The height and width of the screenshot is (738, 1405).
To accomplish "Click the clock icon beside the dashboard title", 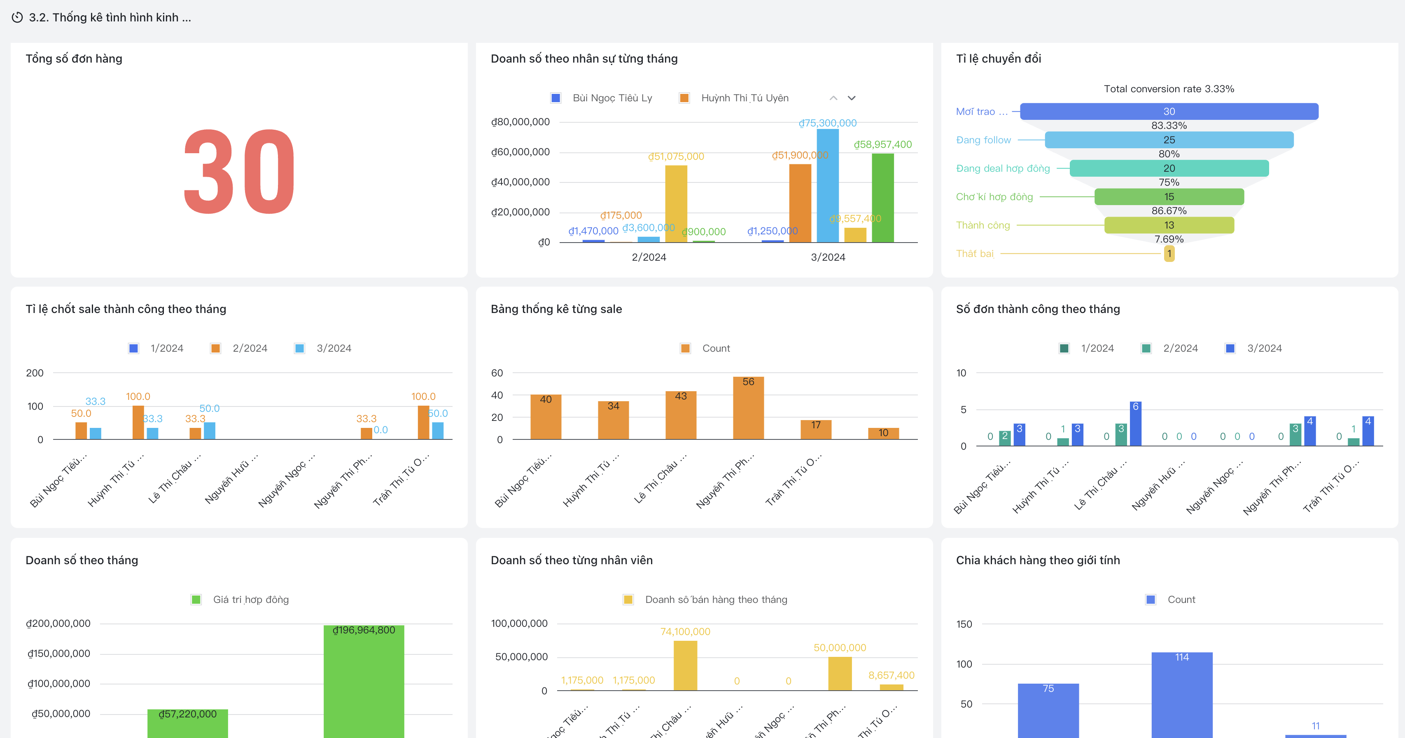I will click(x=17, y=17).
